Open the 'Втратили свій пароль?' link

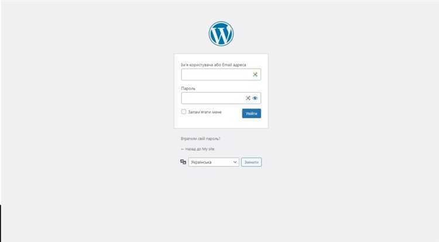click(x=200, y=138)
